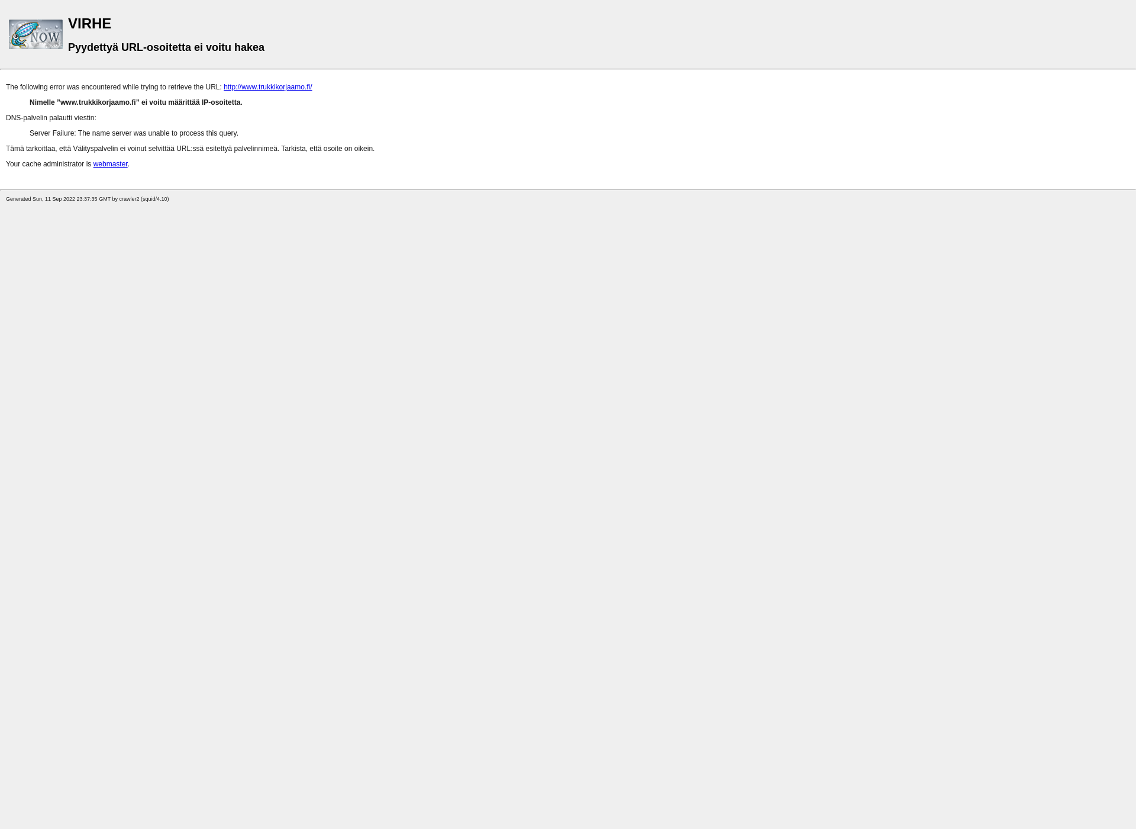Click the cache administrator email link
Image resolution: width=1136 pixels, height=829 pixels.
(x=110, y=163)
